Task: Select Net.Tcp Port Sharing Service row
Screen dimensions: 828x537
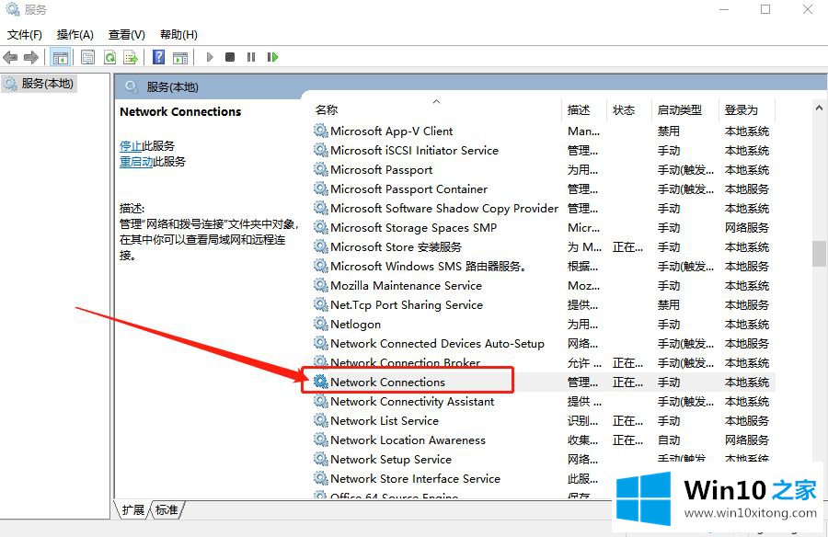Action: pos(542,304)
